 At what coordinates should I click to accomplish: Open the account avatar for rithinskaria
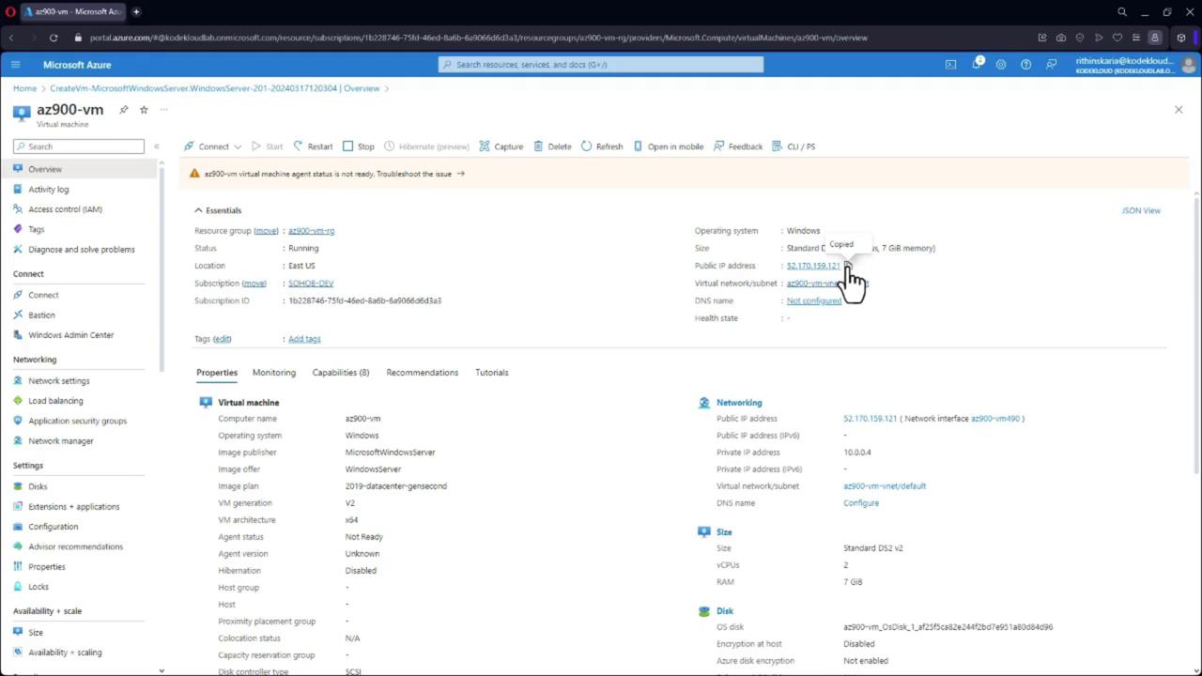[1188, 65]
